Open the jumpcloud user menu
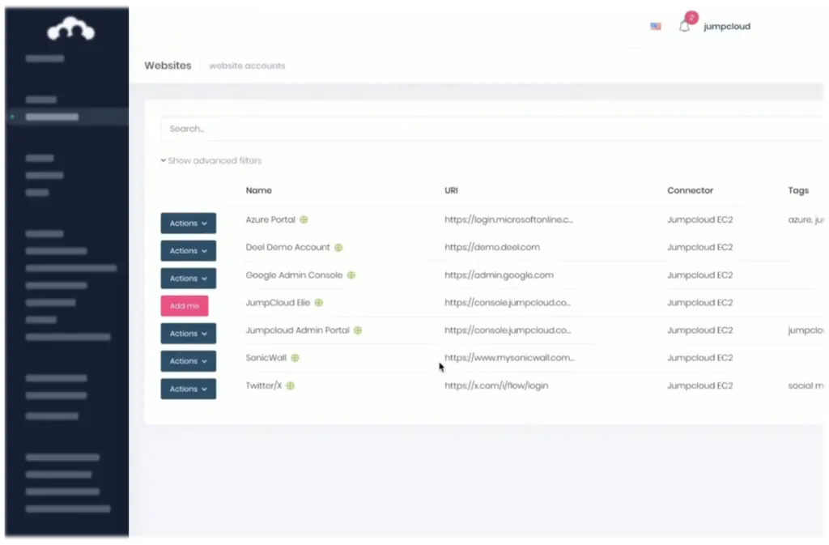829x545 pixels. [726, 27]
